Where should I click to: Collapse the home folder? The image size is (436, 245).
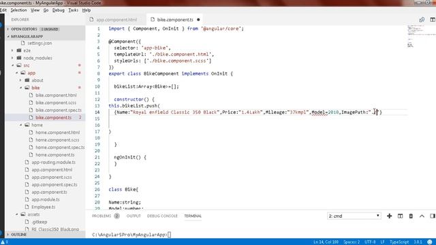37,125
